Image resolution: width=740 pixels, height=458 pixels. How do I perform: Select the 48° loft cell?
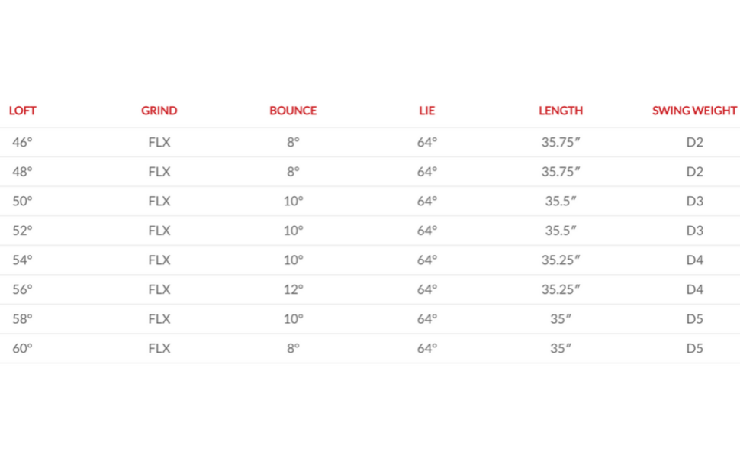pos(23,172)
